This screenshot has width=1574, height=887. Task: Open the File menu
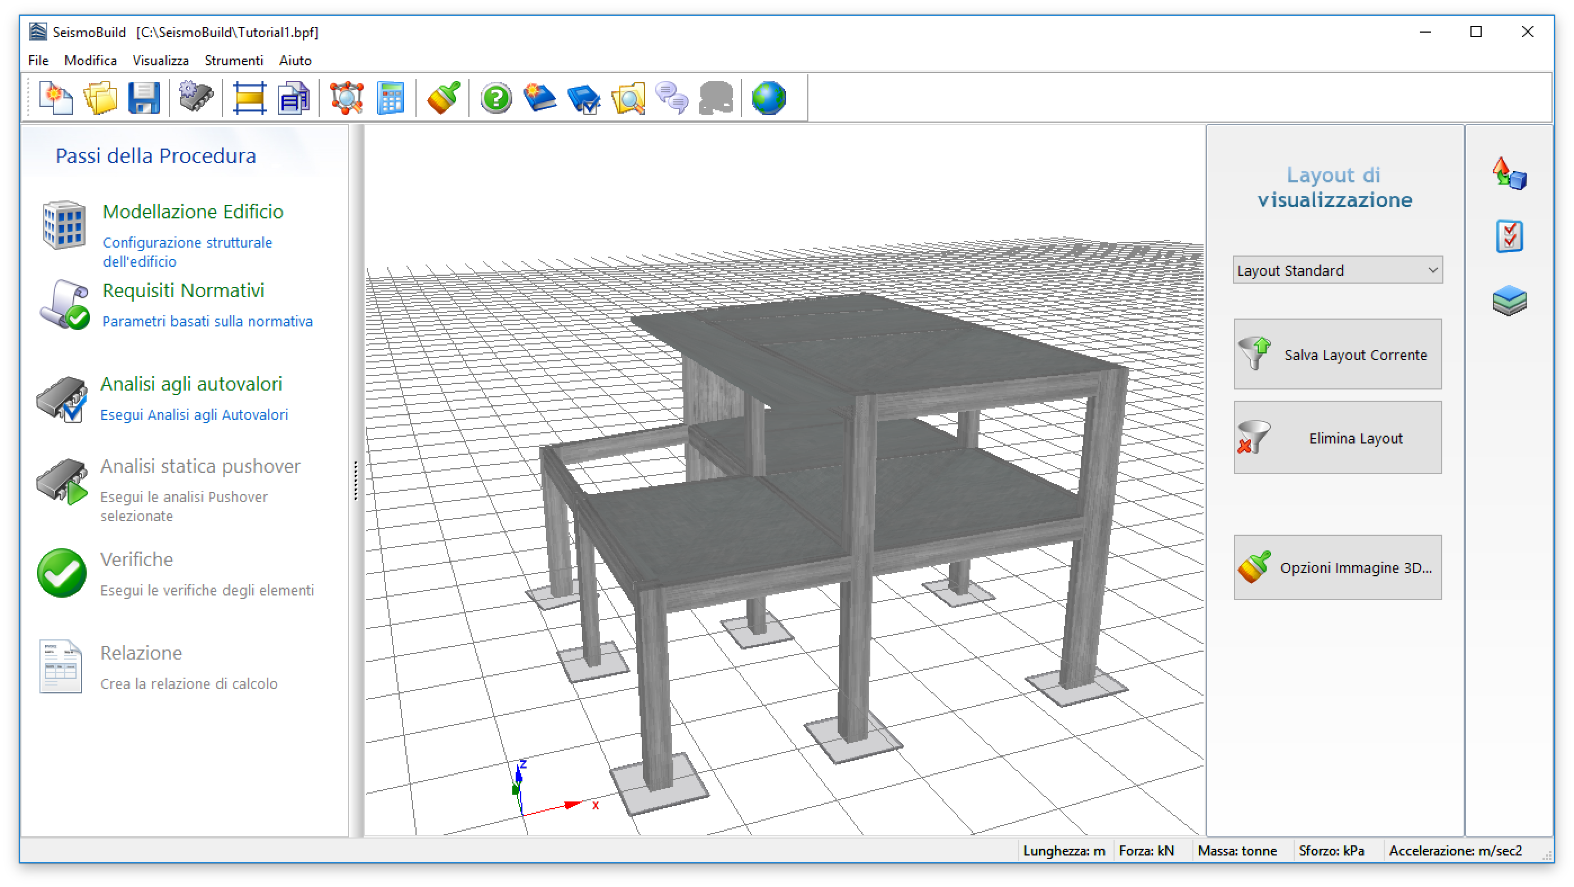pos(38,60)
